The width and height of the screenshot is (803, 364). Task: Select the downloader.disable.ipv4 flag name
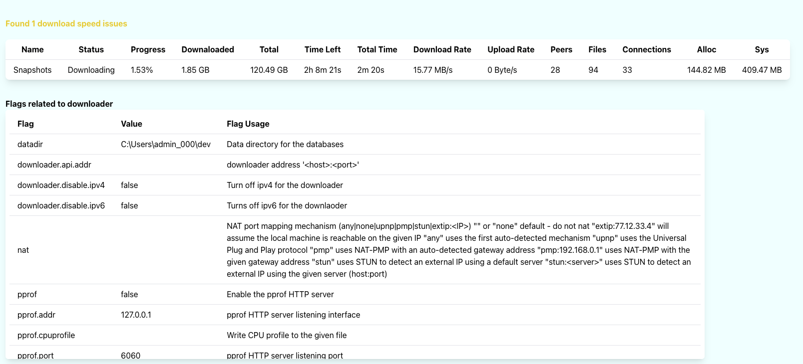pos(61,185)
